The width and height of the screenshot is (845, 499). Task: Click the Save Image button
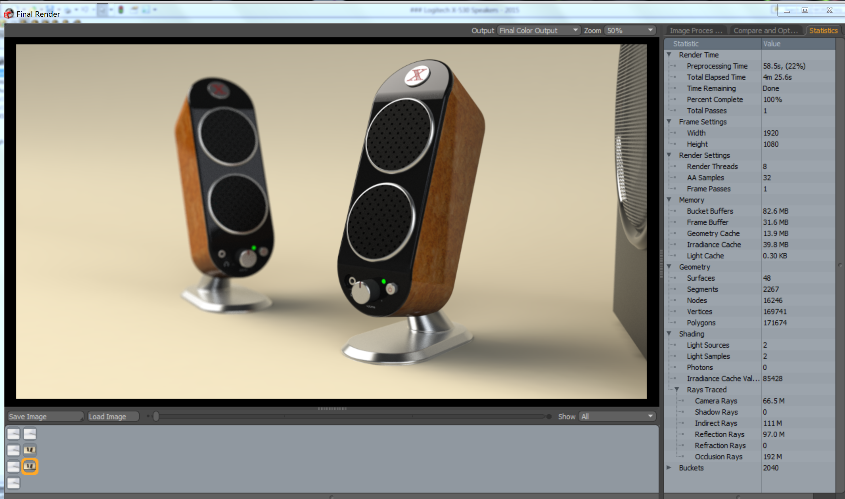click(x=45, y=416)
